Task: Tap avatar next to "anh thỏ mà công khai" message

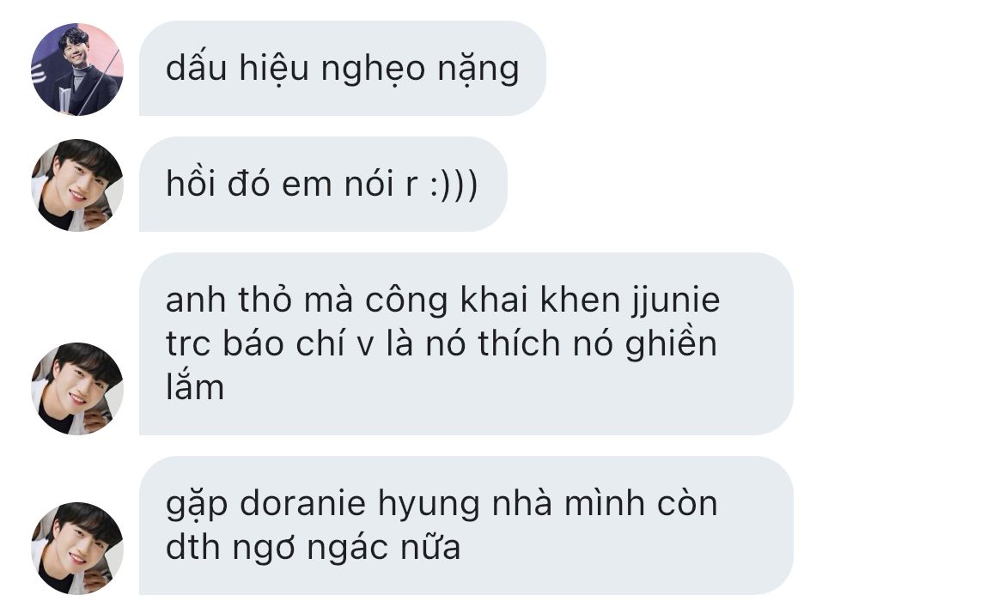Action: [77, 389]
